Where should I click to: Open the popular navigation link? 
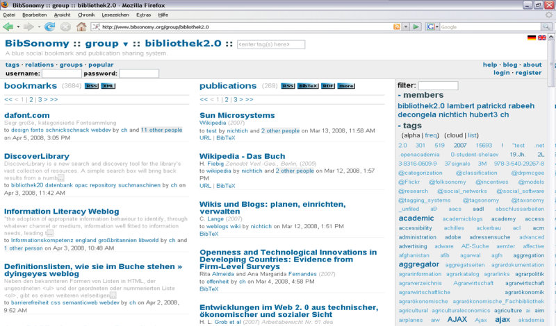101,65
